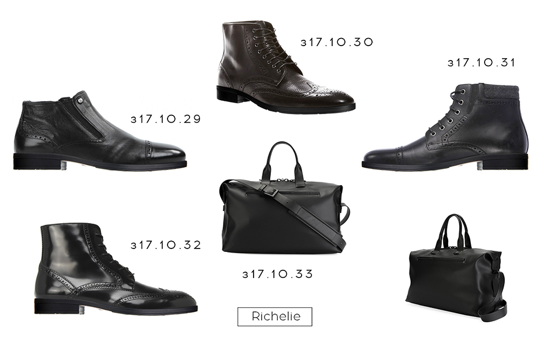Click the 317.10.29 product code label
The image size is (543, 339).
point(166,119)
